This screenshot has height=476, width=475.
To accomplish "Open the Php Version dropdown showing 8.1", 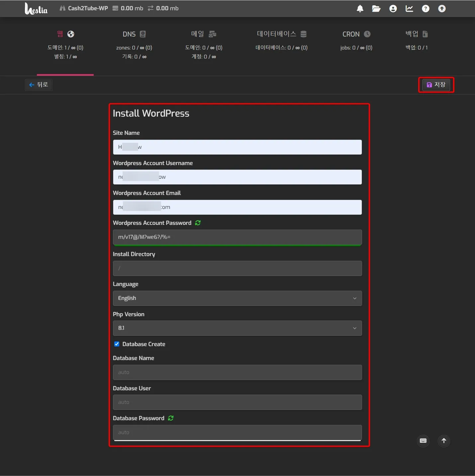I will coord(237,328).
